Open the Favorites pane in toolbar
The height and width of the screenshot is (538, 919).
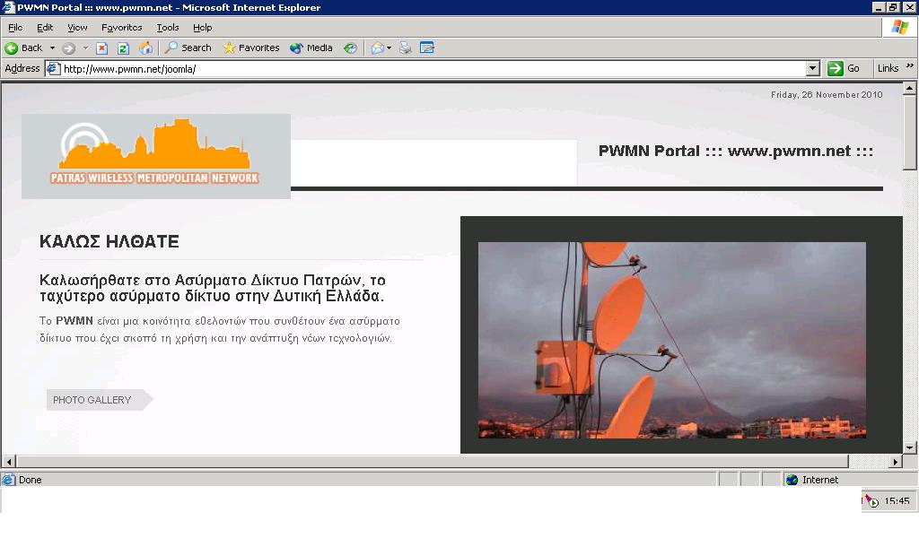(251, 48)
